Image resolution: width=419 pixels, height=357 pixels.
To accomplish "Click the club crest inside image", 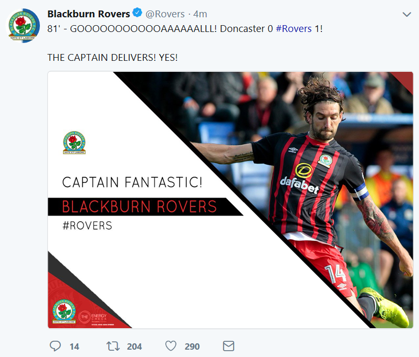I will click(74, 143).
